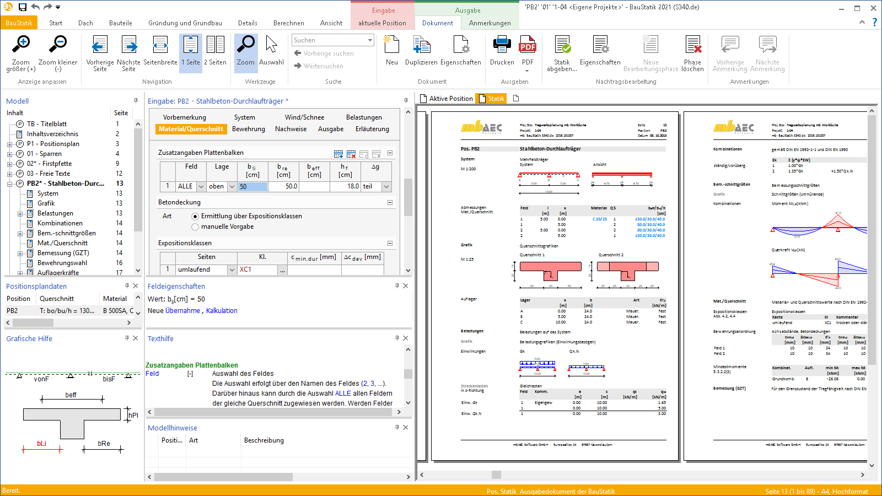This screenshot has width=882, height=496.
Task: Open the Nachweise input tab
Action: 291,129
